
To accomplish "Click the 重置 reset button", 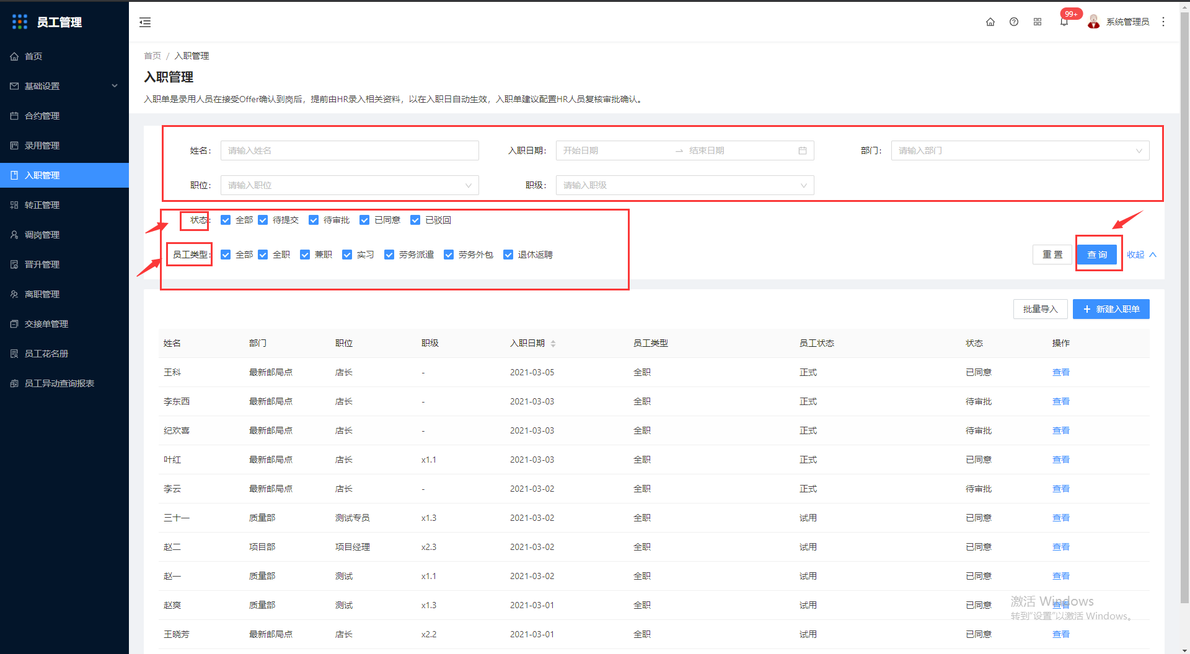I will [1052, 255].
